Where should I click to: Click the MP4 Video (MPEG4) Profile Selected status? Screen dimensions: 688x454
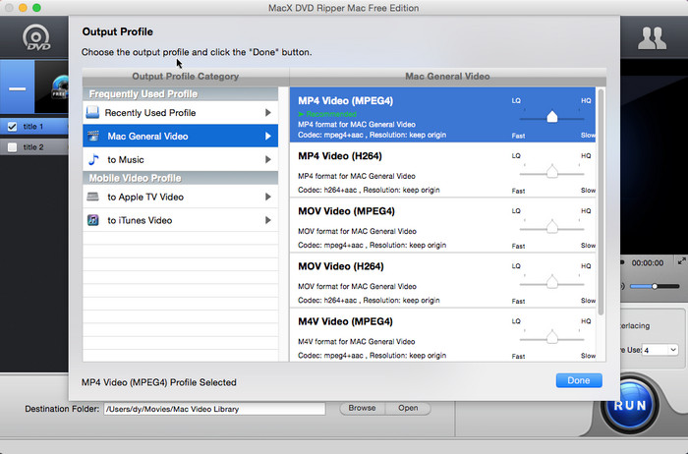pos(159,382)
